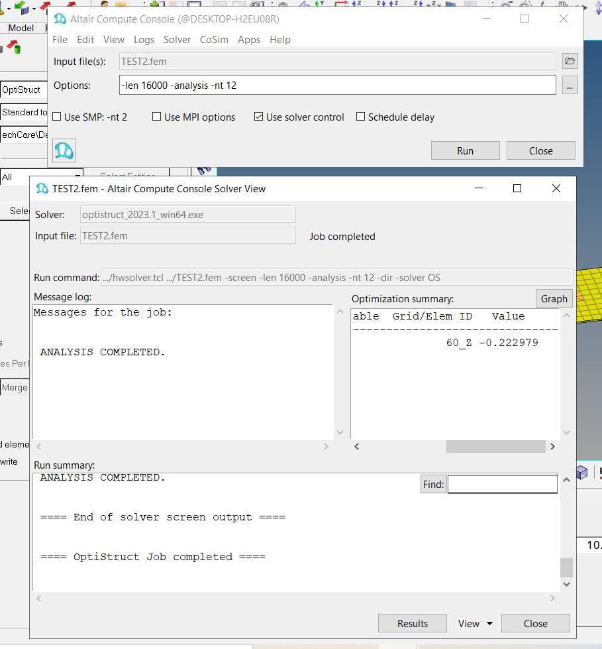Open the Edit menu
602x649 pixels.
(85, 40)
